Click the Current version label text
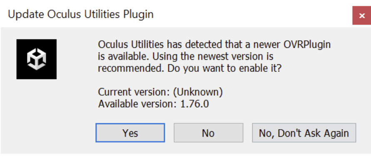The image size is (371, 157). pos(134,92)
